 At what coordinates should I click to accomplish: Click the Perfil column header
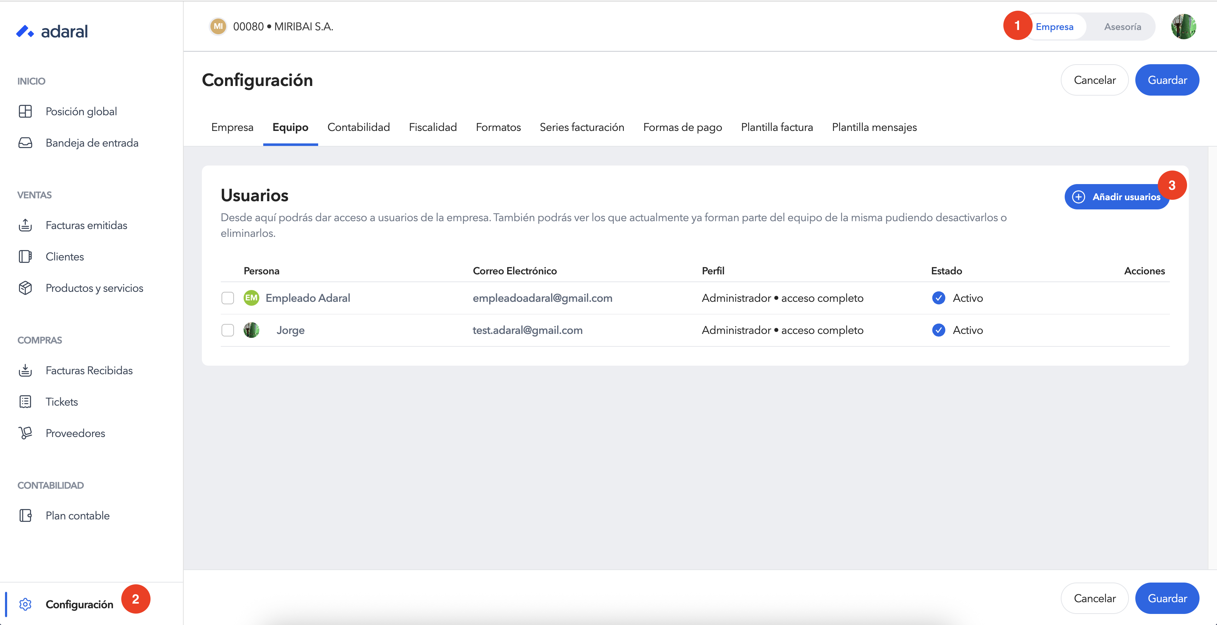click(713, 271)
